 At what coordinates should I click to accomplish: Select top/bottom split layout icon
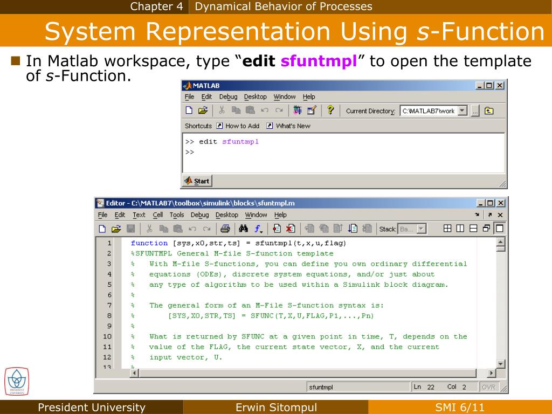(x=473, y=229)
